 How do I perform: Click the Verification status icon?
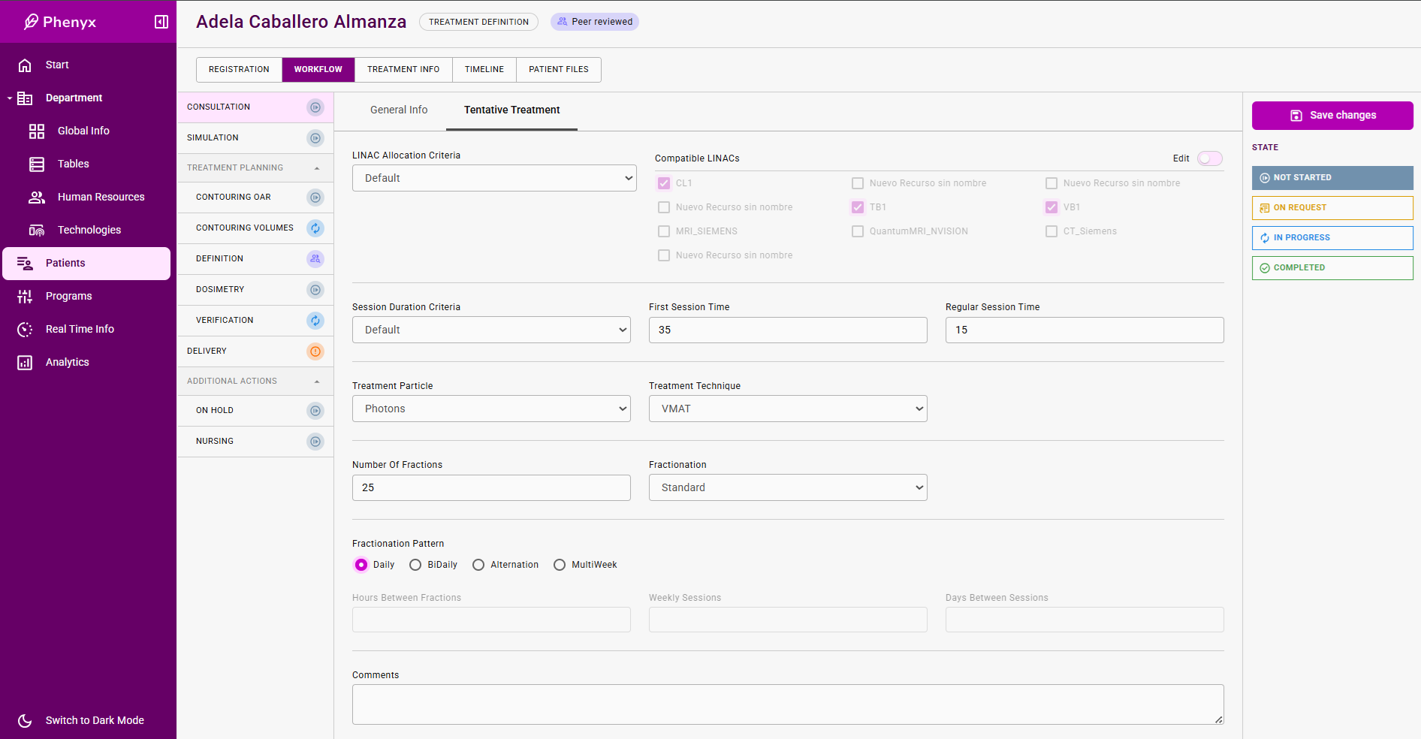(315, 321)
